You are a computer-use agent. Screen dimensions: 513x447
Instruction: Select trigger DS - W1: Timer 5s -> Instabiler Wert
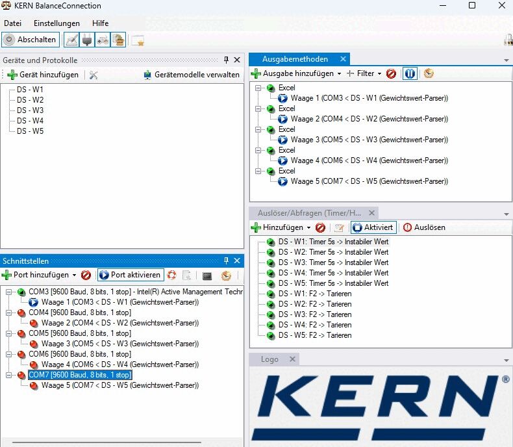[333, 242]
